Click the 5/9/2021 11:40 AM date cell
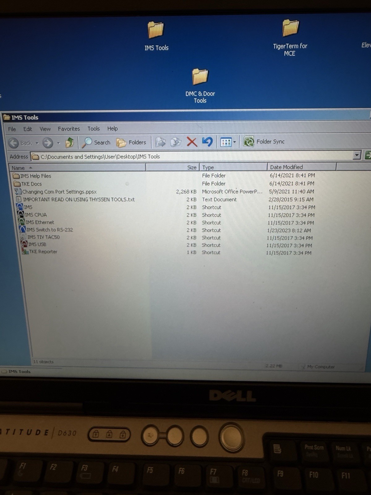 292,192
